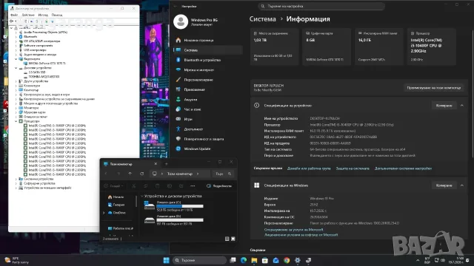
Task: Open the Help menu in Device Manager
Action: point(57,15)
